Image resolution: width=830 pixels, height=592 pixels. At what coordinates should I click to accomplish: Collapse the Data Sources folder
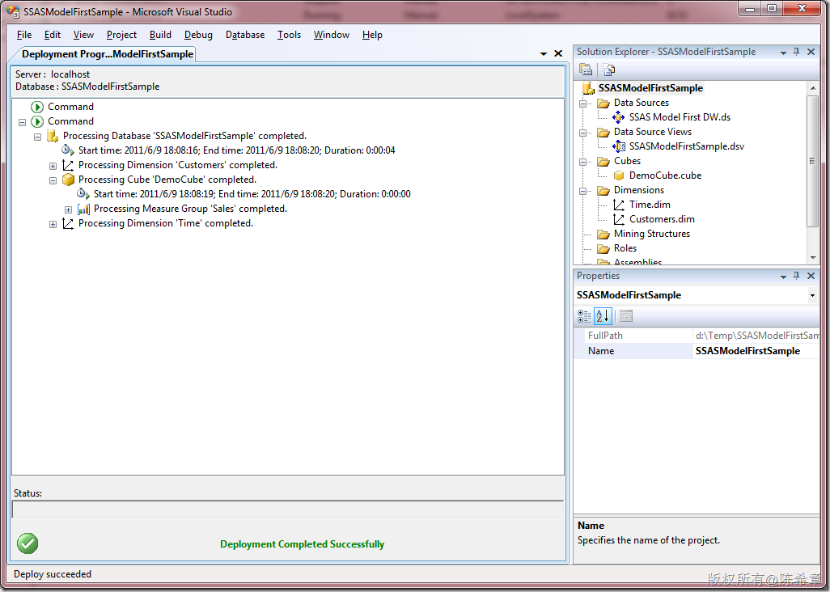(582, 104)
